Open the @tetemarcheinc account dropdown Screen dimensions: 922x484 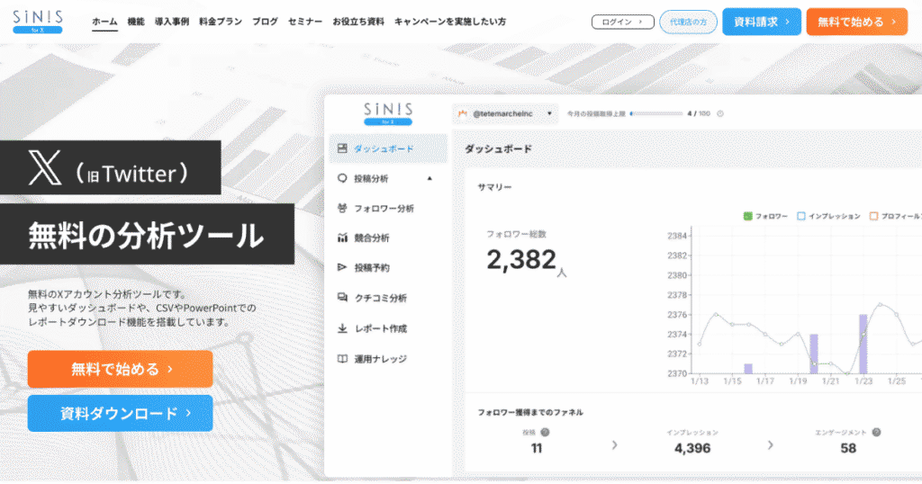pos(506,113)
